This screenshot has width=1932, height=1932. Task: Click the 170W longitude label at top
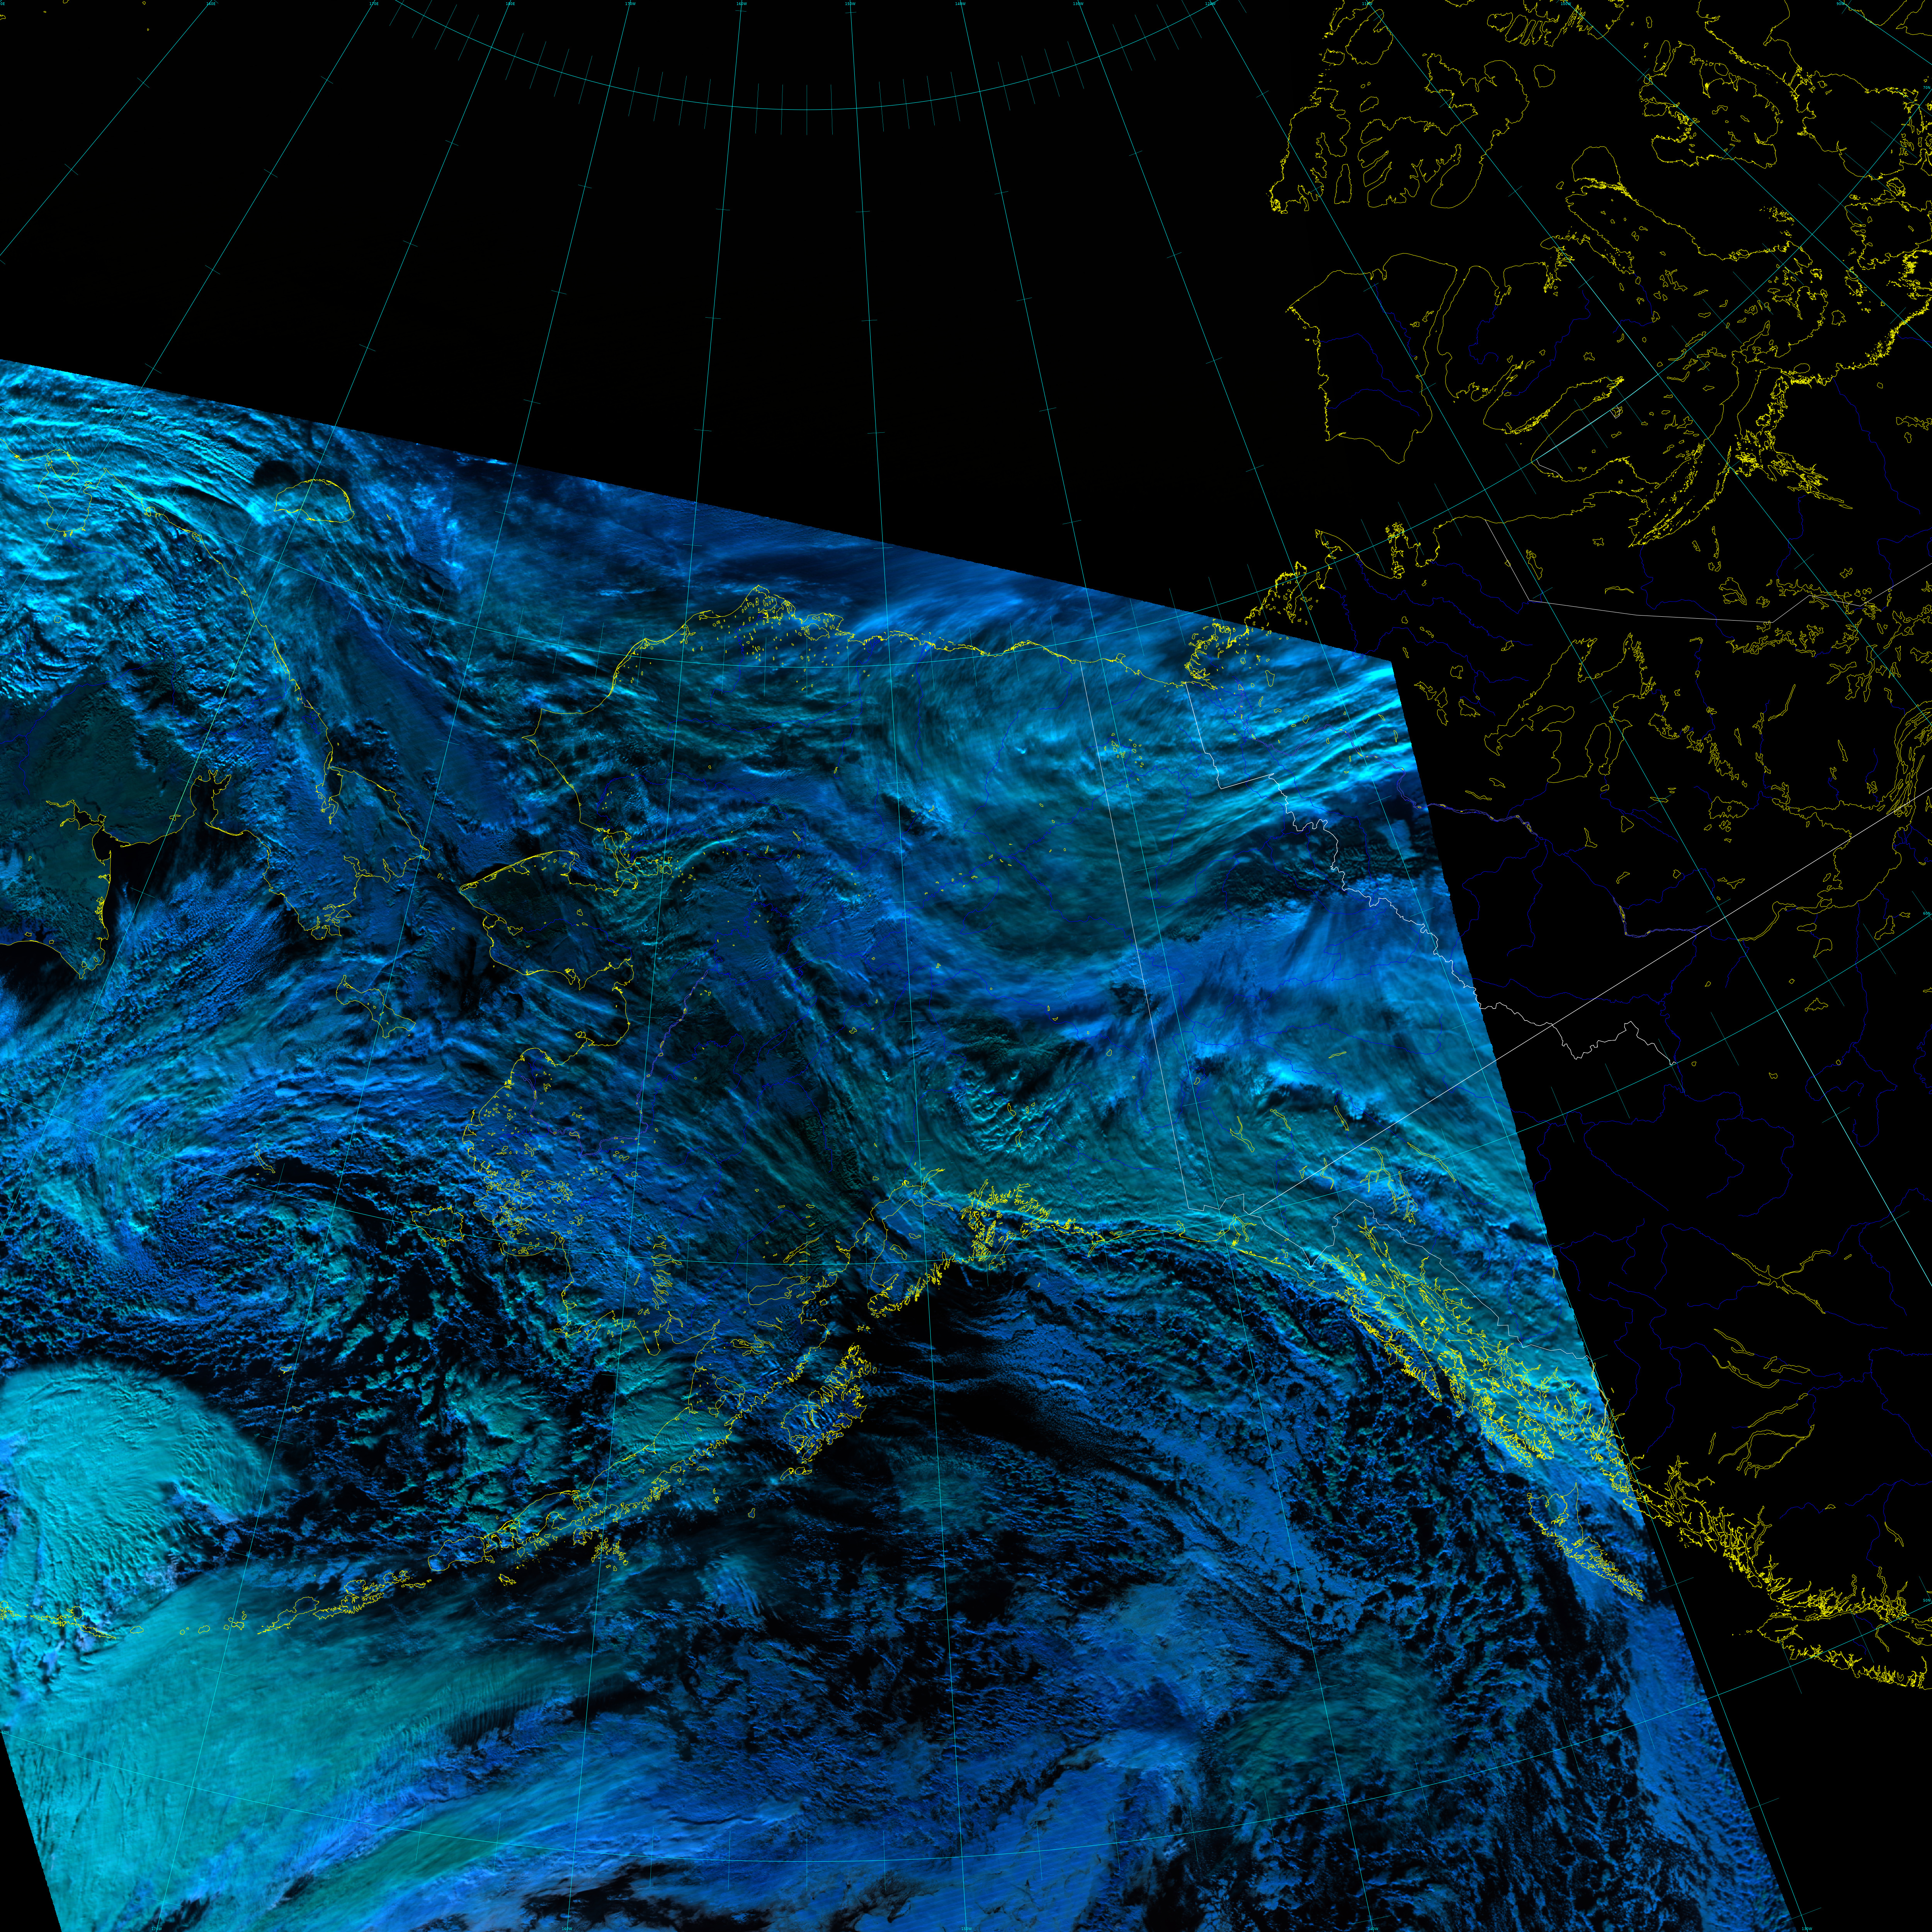630,4
